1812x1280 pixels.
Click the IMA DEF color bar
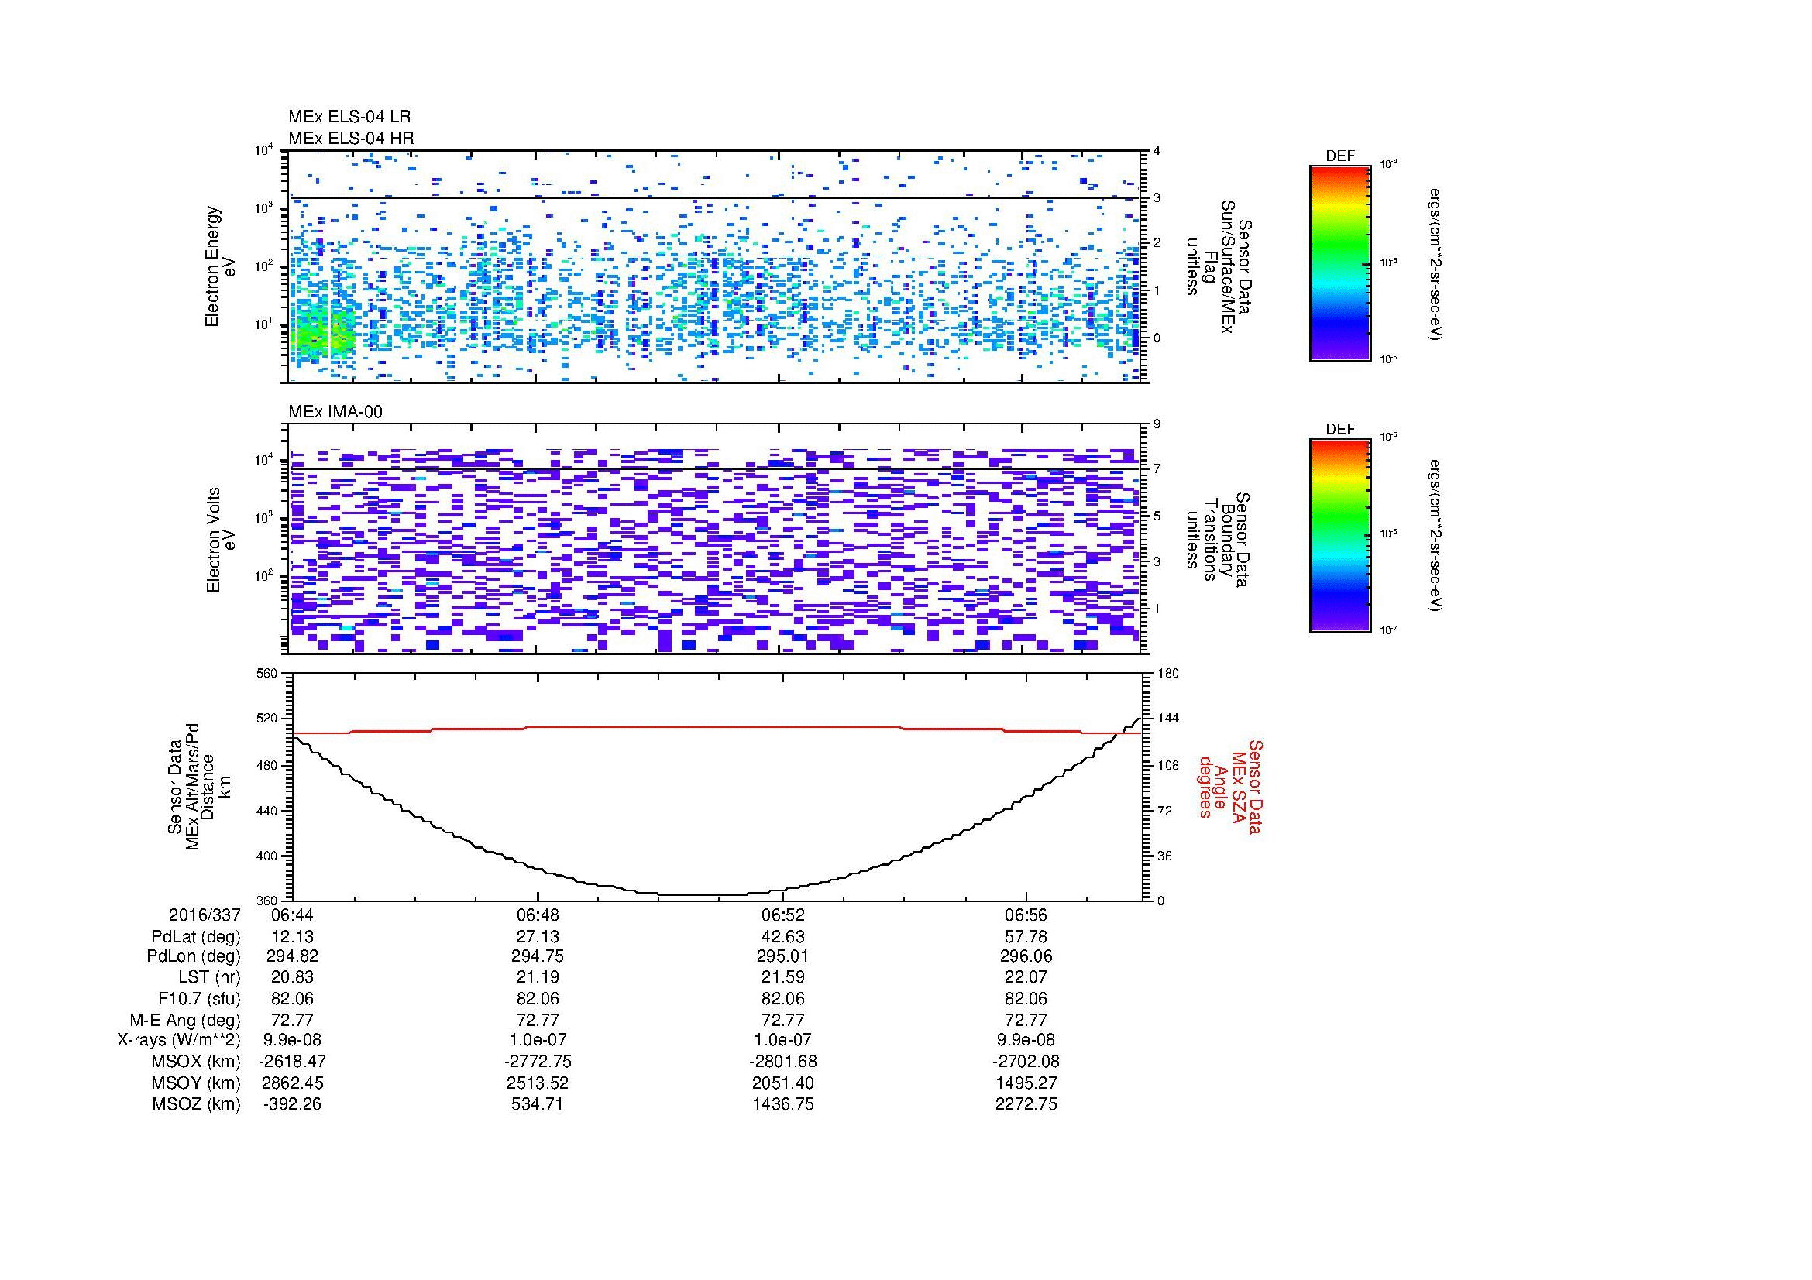click(x=1339, y=536)
